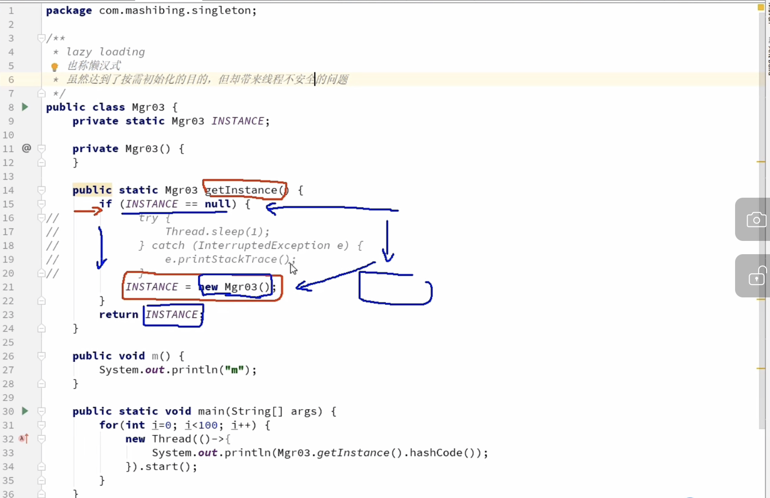Click the fold end marker on line 24
770x498 pixels.
[x=42, y=329]
